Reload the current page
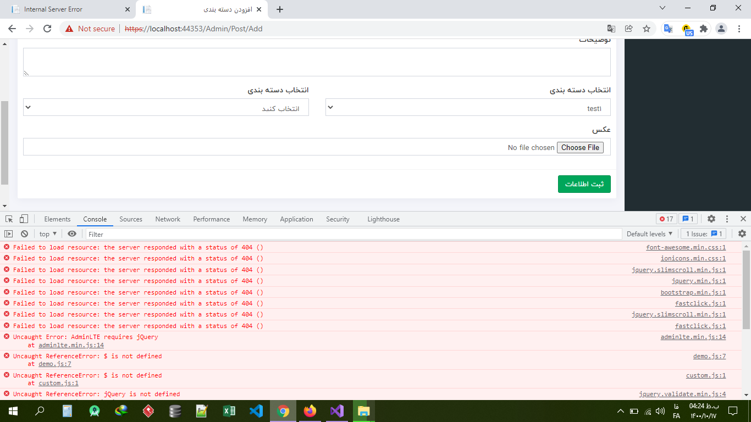 tap(47, 29)
